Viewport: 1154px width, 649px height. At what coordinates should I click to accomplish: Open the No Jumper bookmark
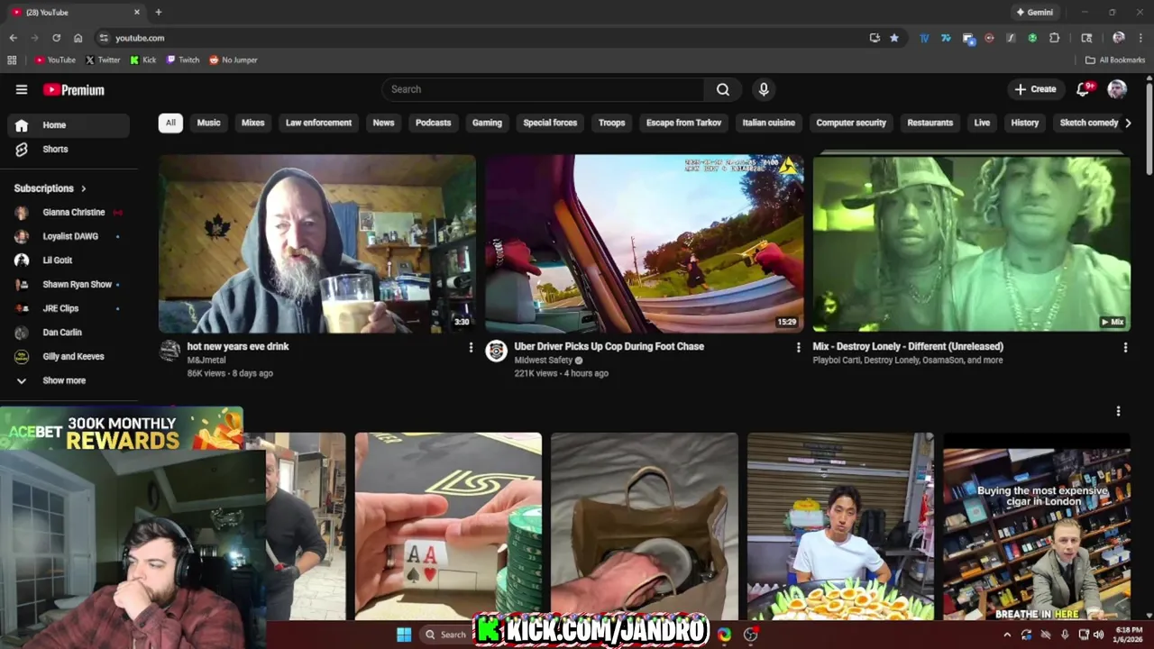(x=234, y=60)
